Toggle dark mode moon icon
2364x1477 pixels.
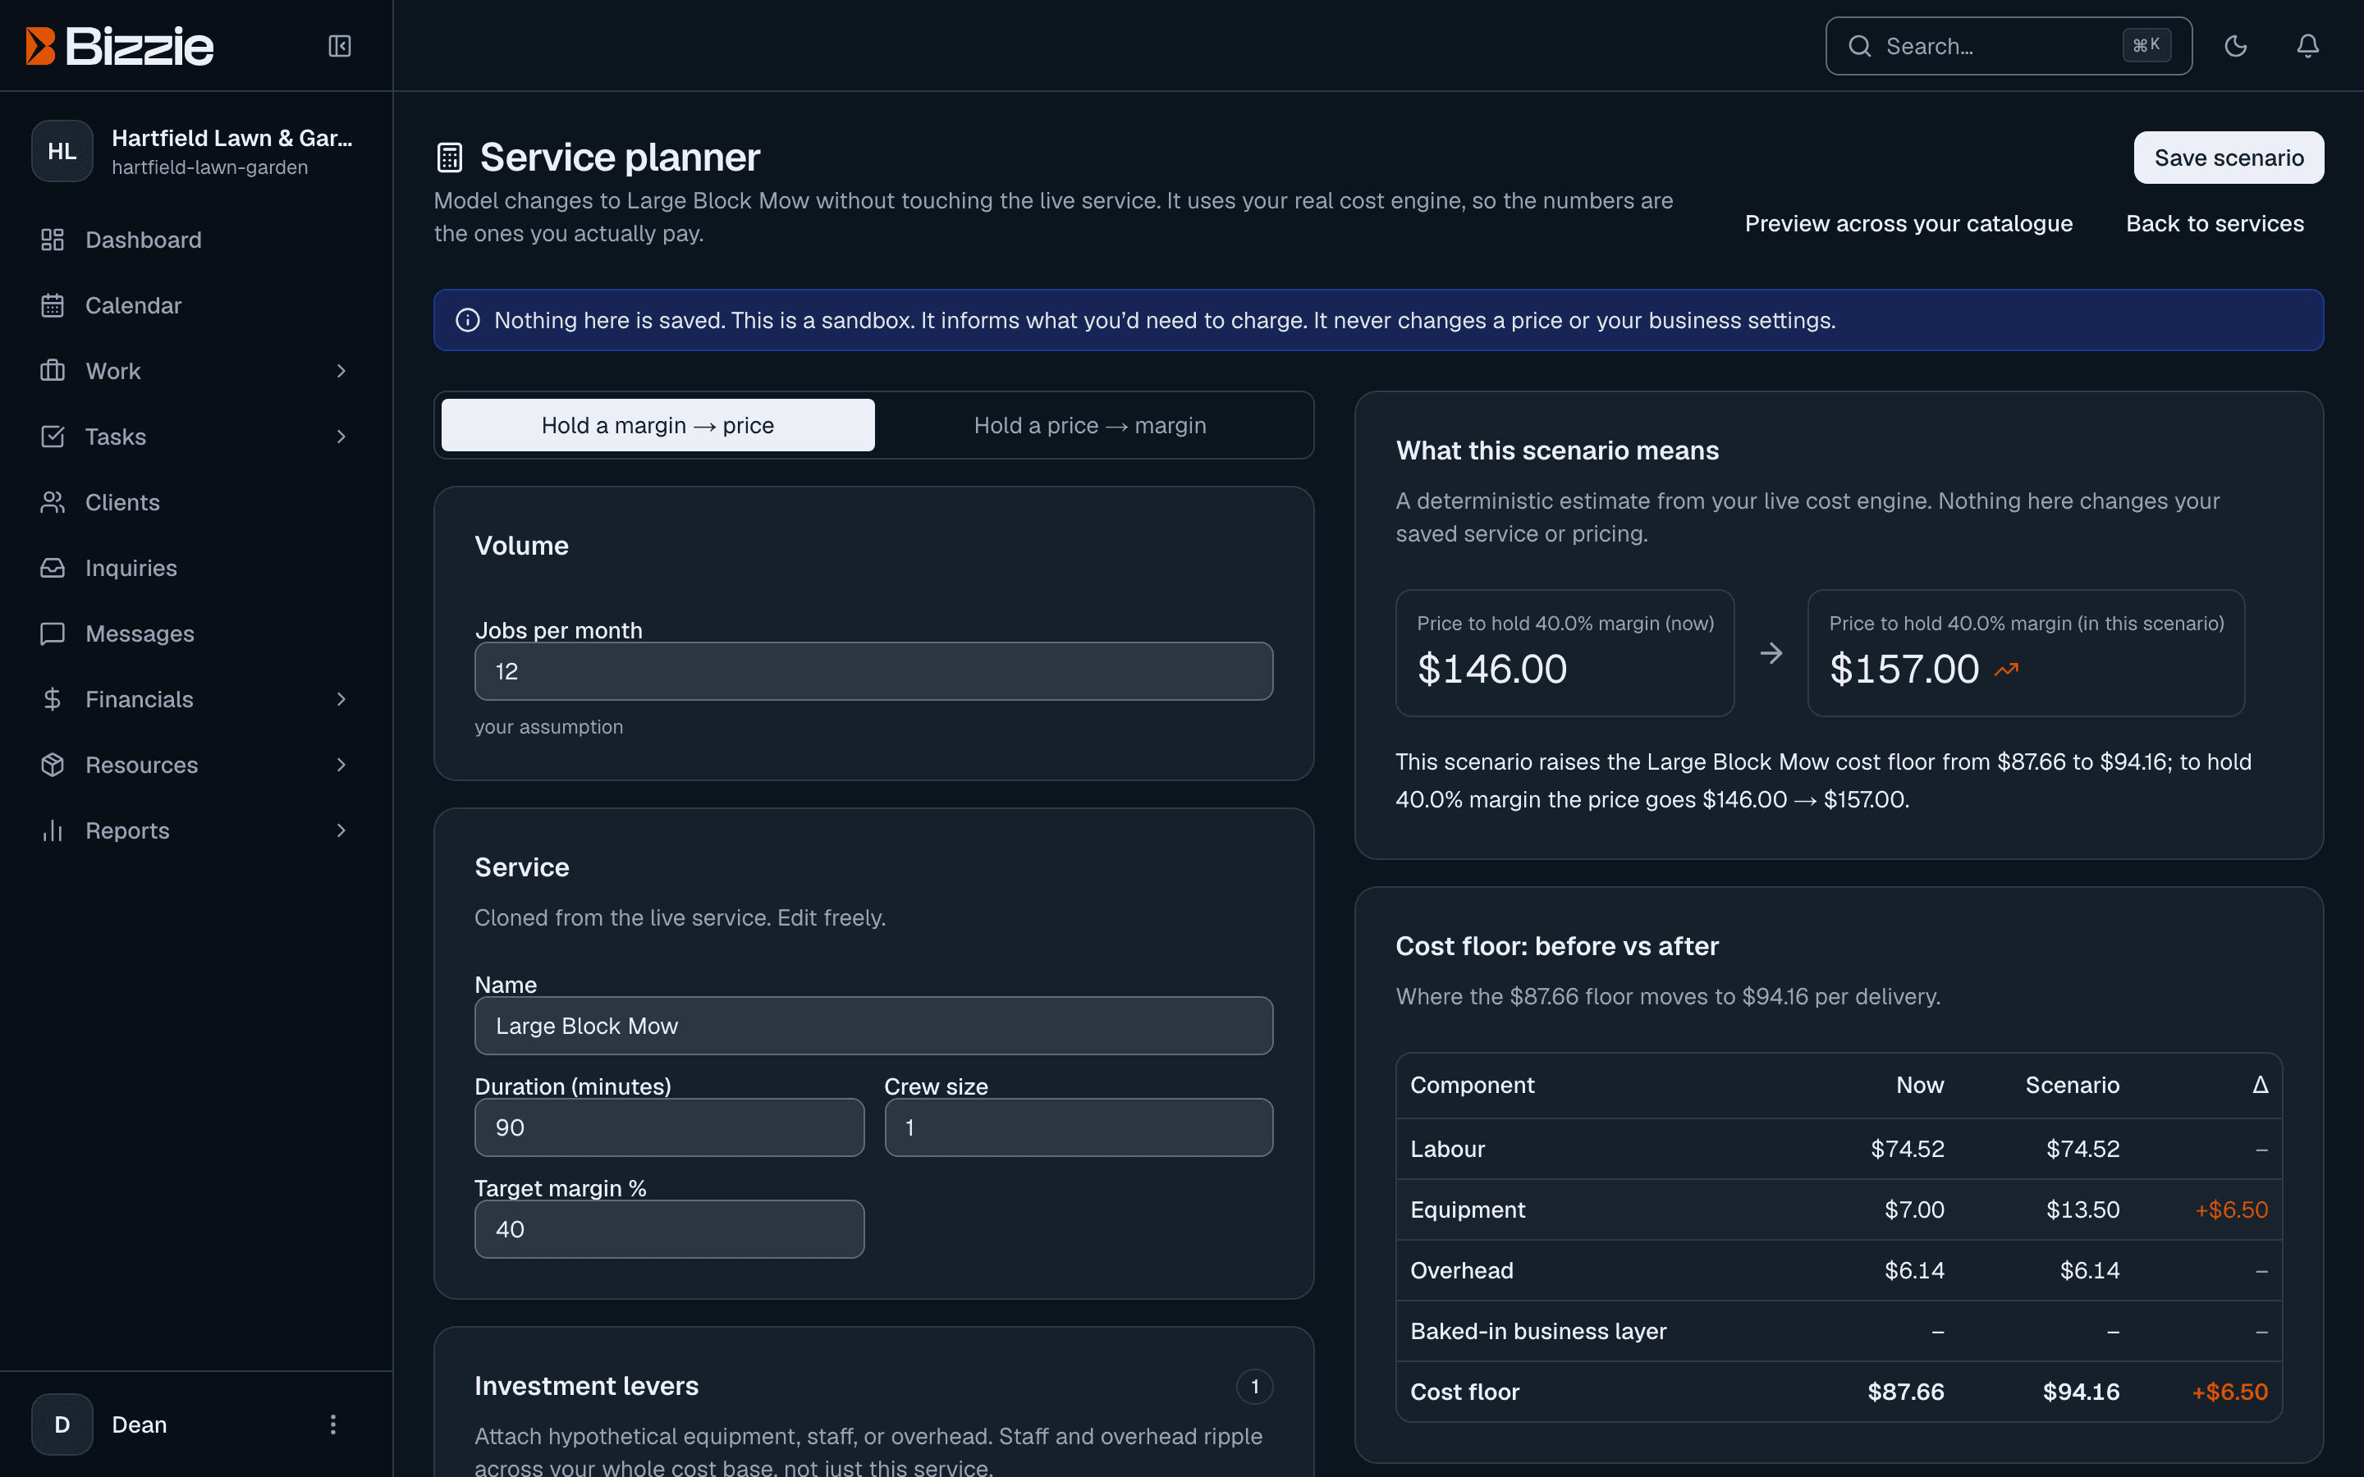pos(2236,46)
